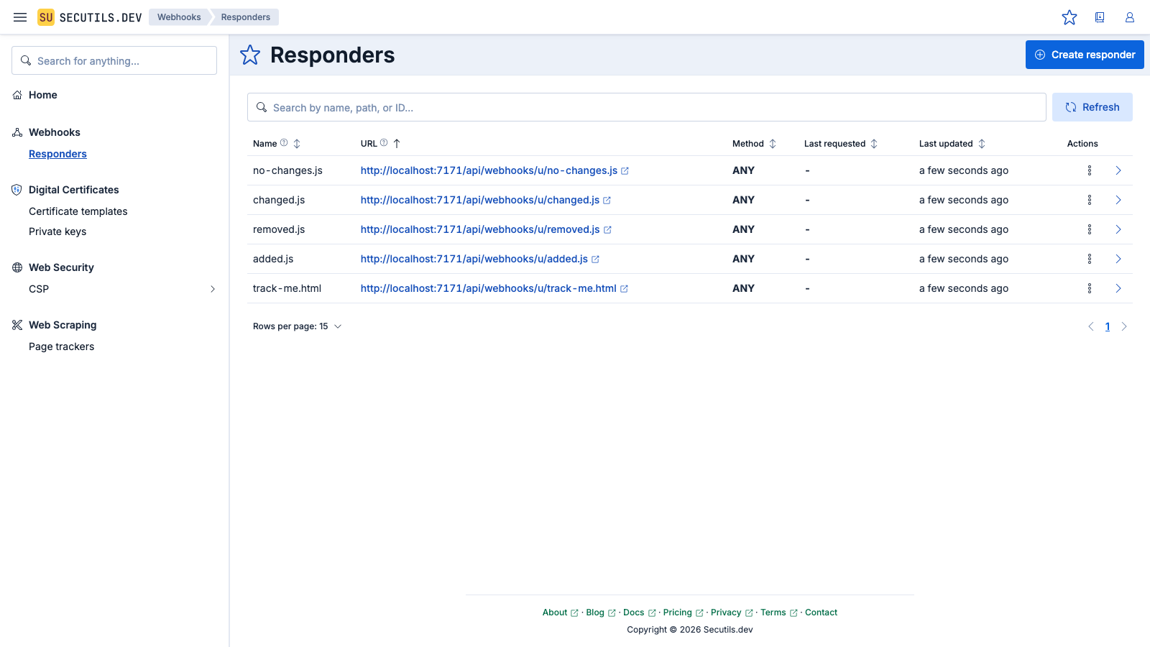This screenshot has height=647, width=1150.
Task: Open the changed.js URL external link icon
Action: pos(607,200)
